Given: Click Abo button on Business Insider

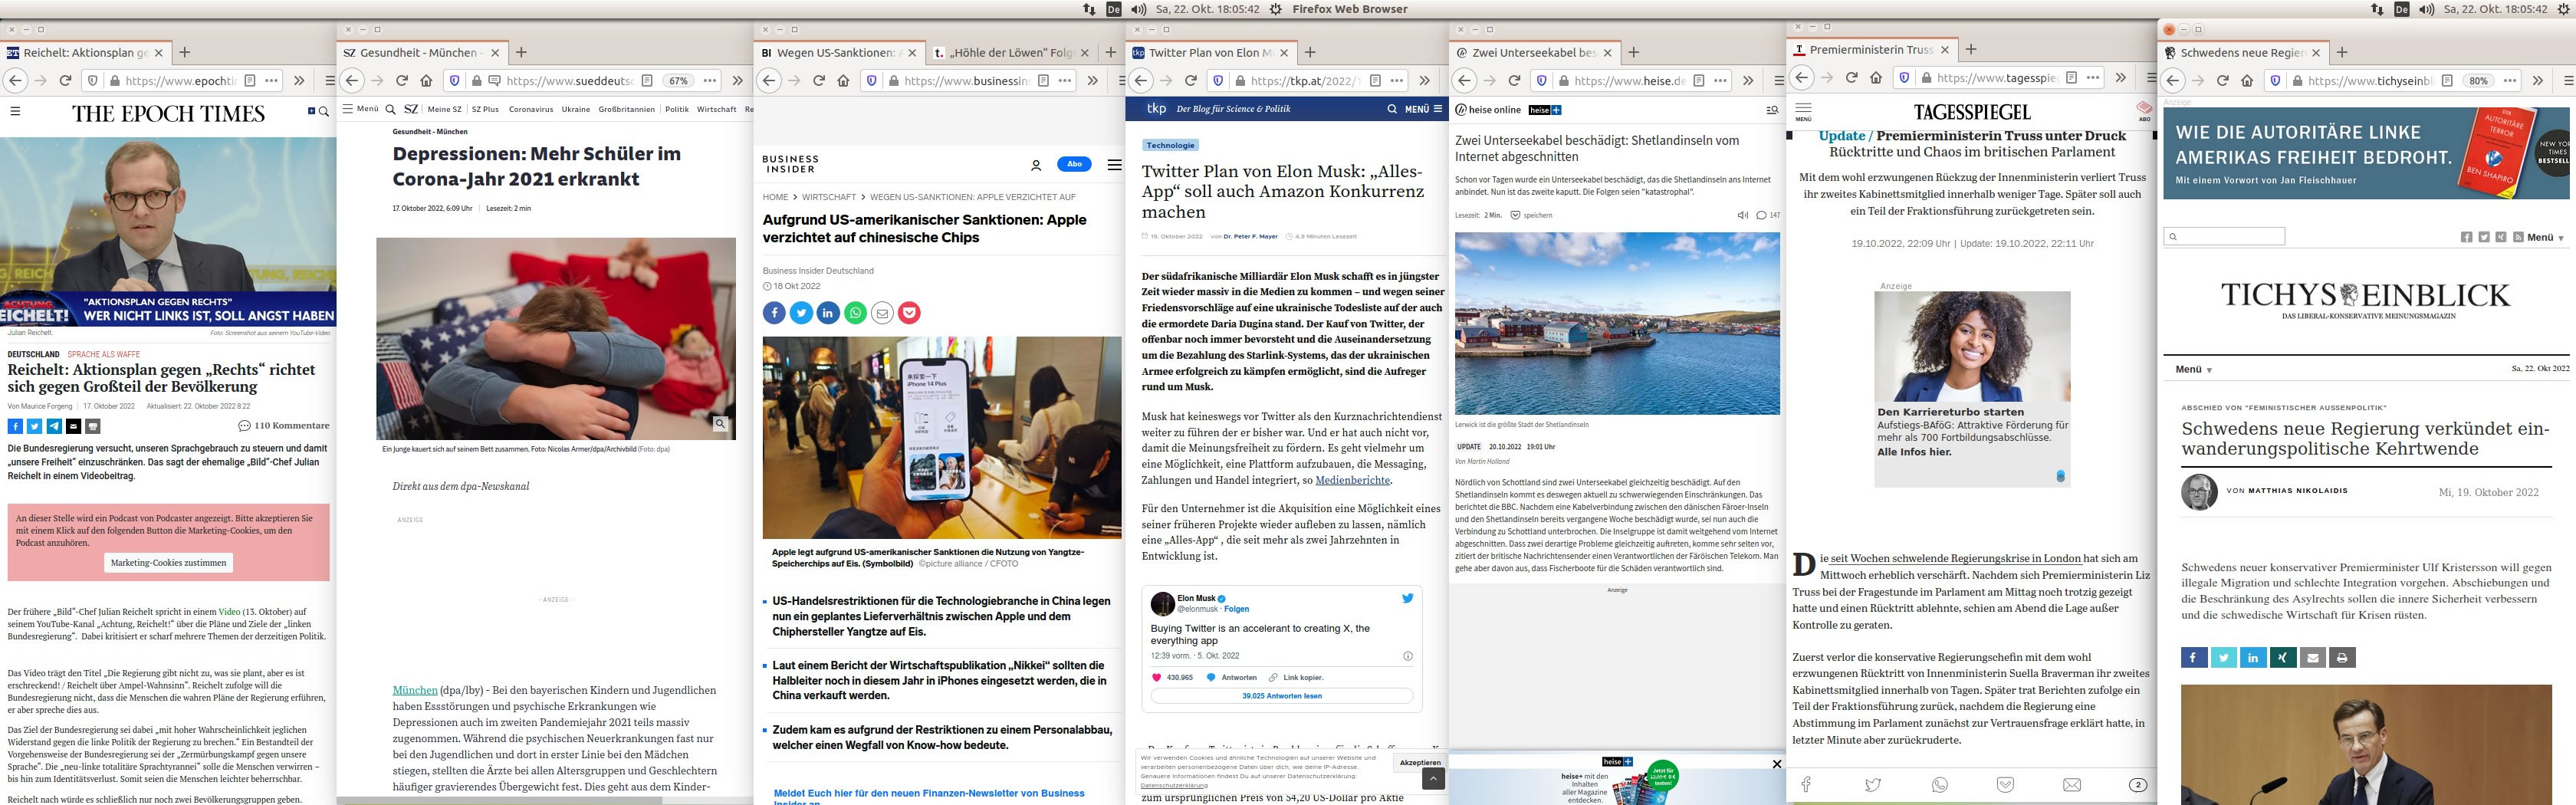Looking at the screenshot, I should pyautogui.click(x=1074, y=164).
